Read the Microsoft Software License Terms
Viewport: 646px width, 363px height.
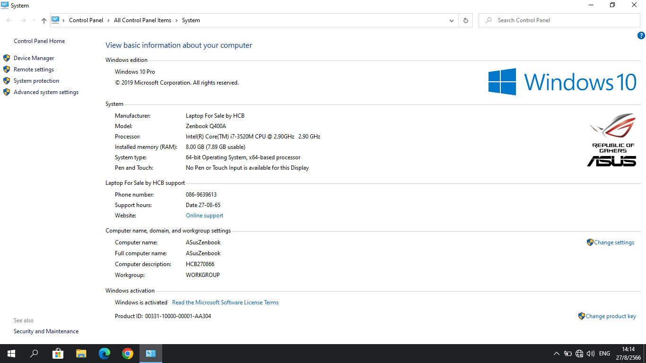pyautogui.click(x=225, y=302)
